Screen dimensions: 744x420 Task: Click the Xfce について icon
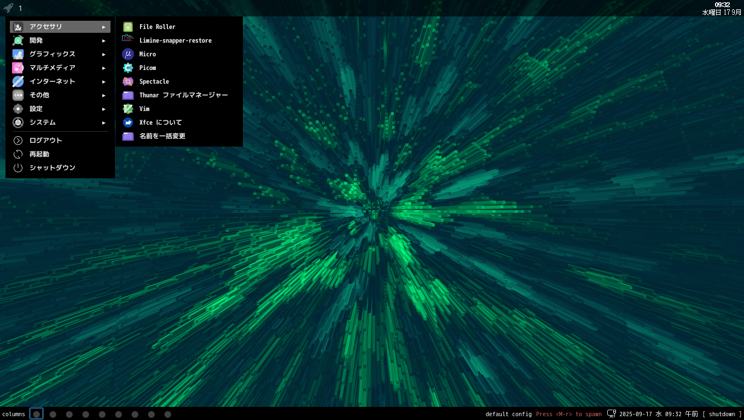click(128, 122)
